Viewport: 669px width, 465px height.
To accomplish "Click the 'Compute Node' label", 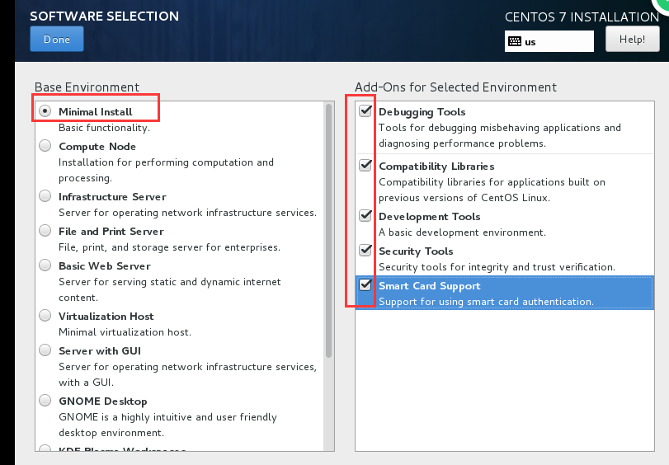I will tap(97, 146).
